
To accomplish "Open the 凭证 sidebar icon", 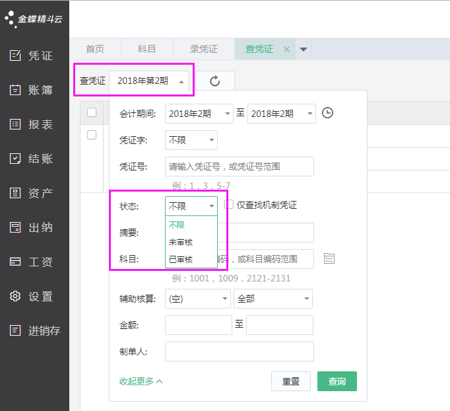I will (x=15, y=56).
